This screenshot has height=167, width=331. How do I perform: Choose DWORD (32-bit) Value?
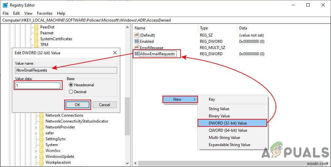coord(232,123)
